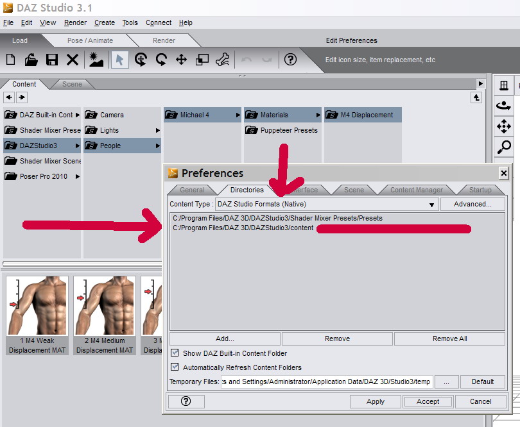This screenshot has height=427, width=520.
Task: Click the Advanced... button
Action: click(472, 204)
